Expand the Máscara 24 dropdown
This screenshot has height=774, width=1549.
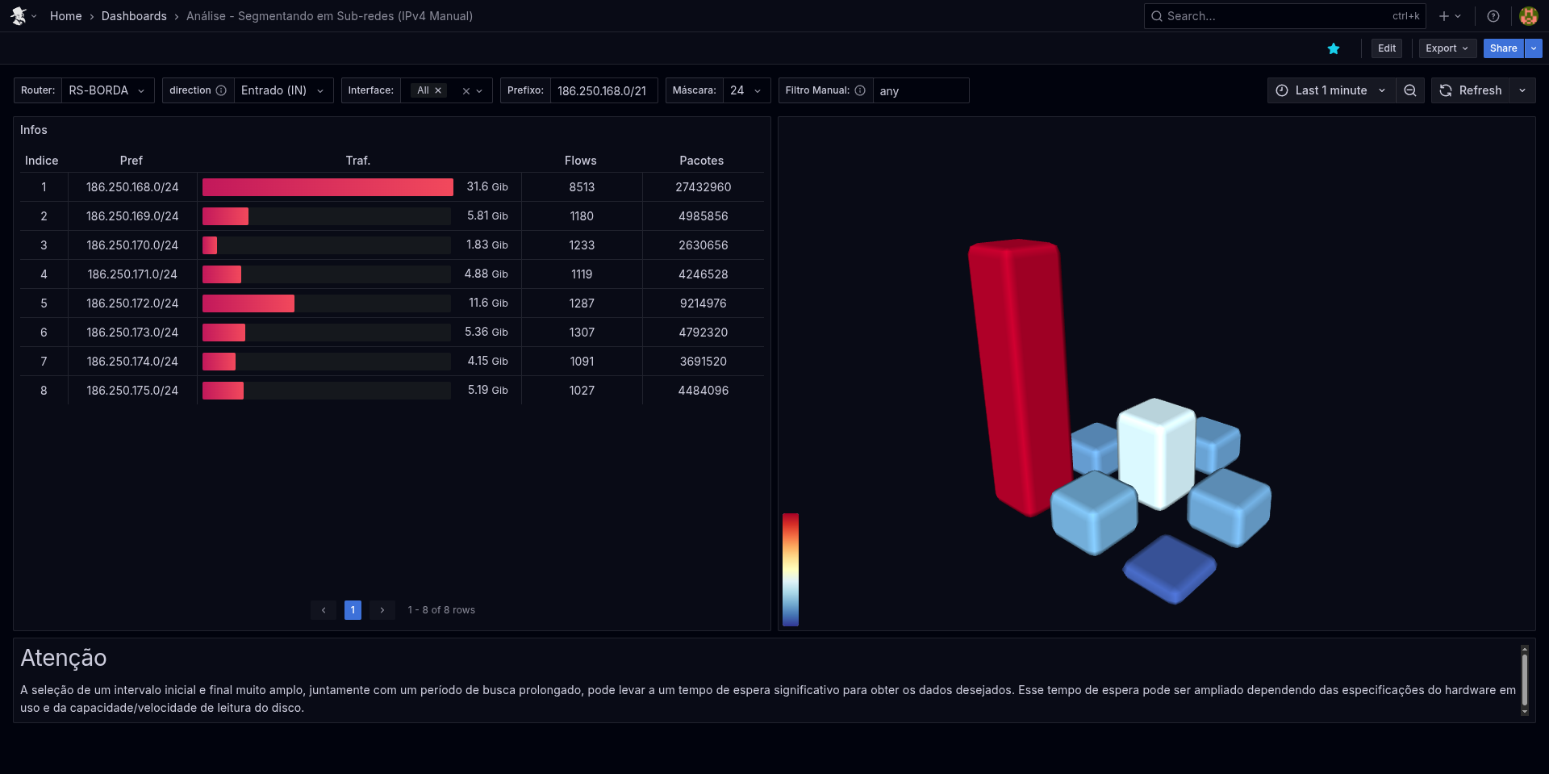[x=746, y=90]
